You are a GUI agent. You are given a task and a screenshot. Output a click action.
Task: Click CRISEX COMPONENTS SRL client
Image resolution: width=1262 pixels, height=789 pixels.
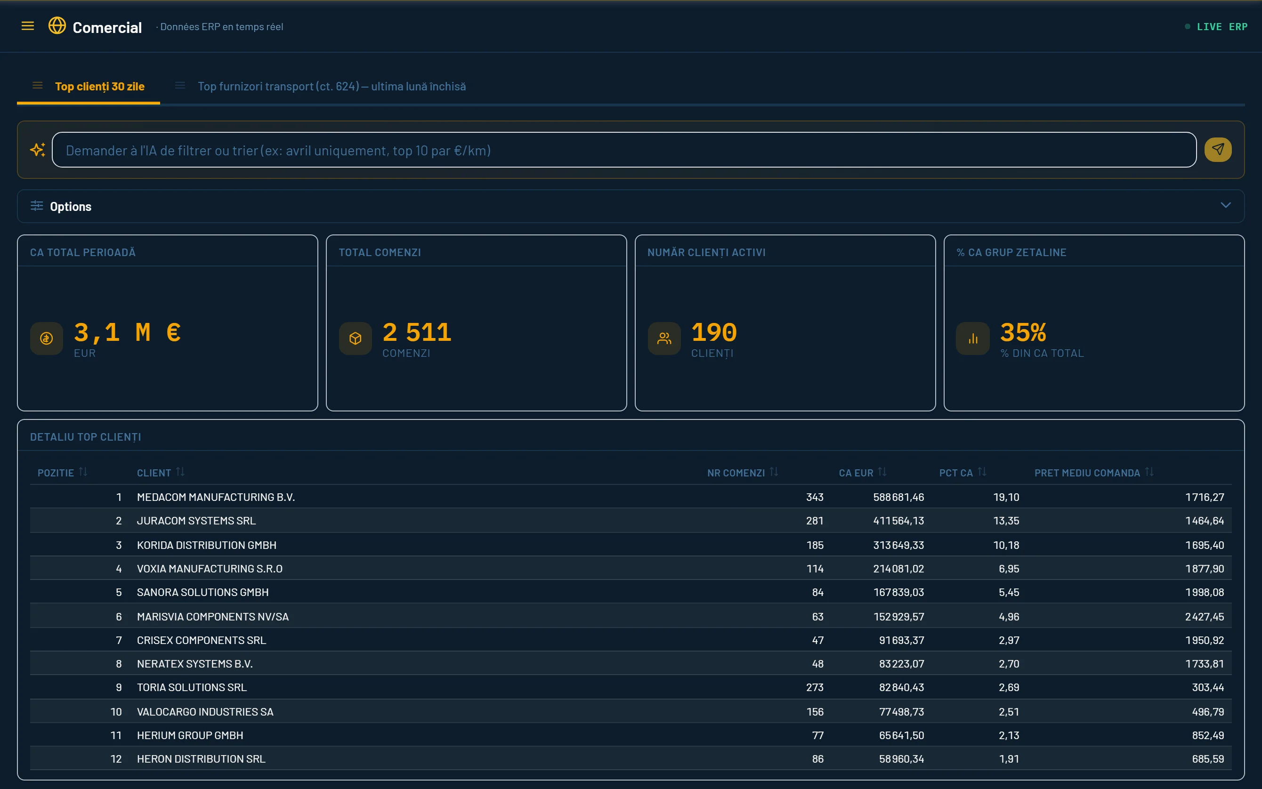[x=202, y=640]
